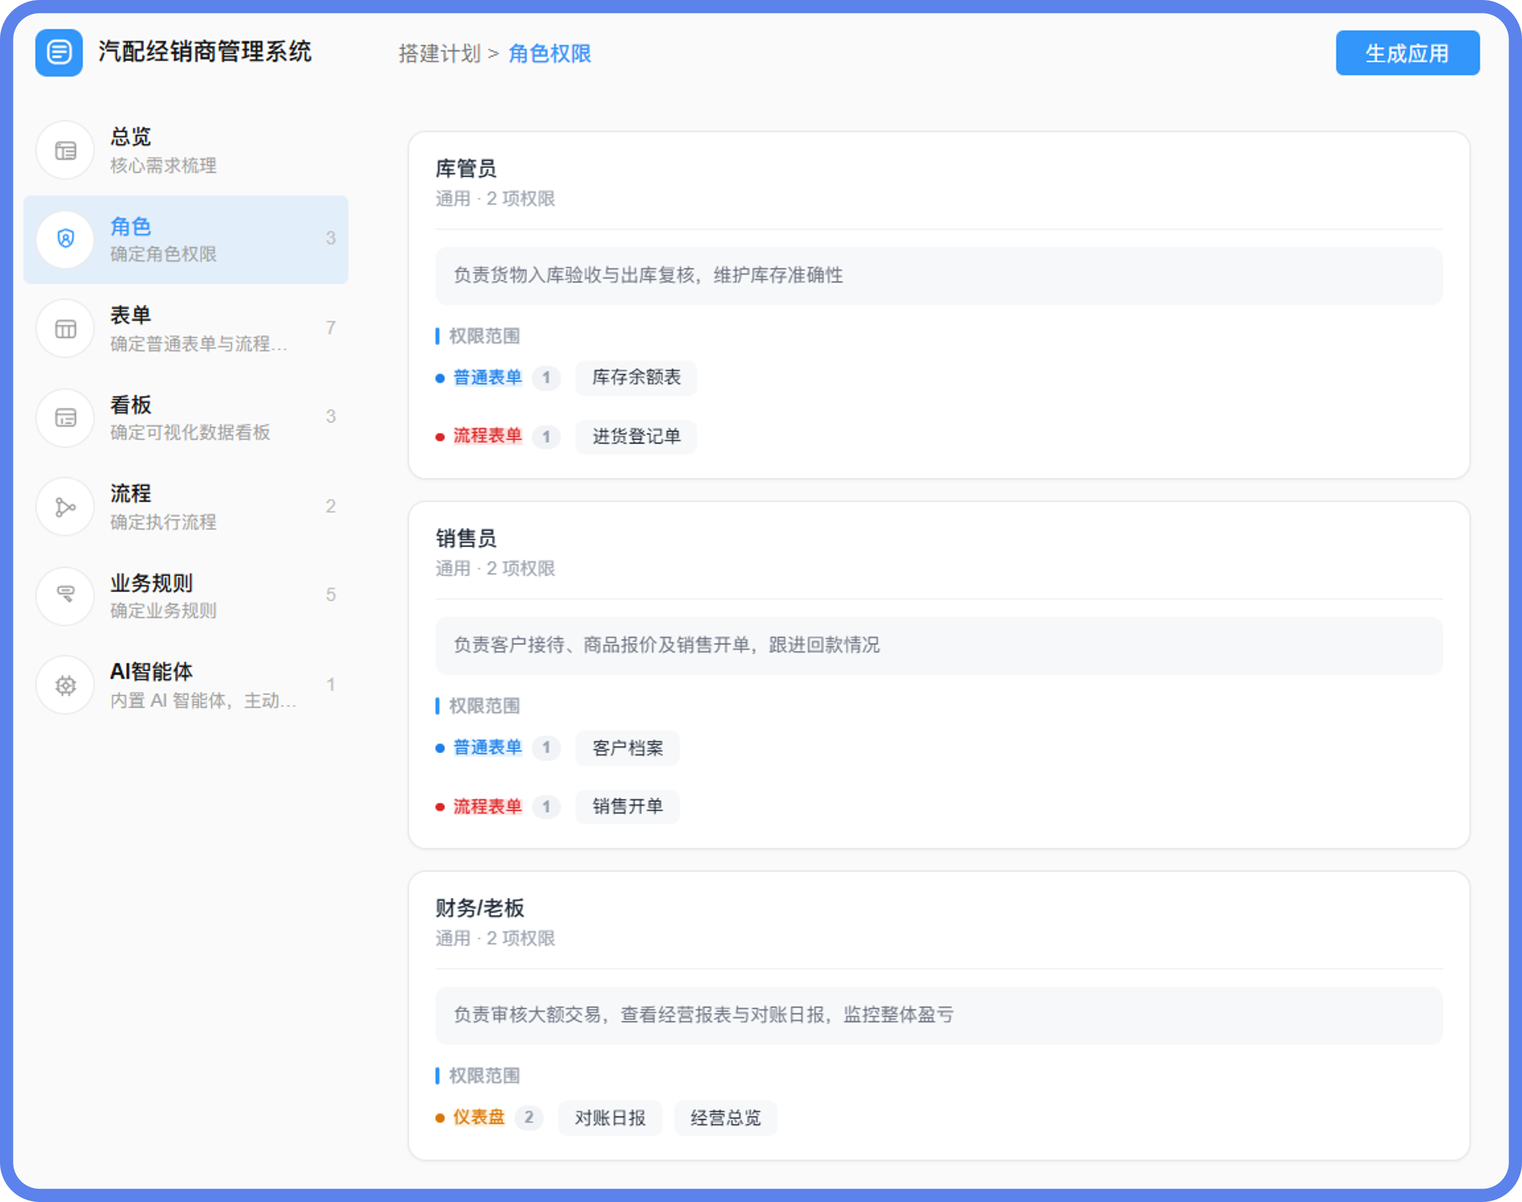The width and height of the screenshot is (1522, 1202).
Task: Open the 表单 menu item
Action: (186, 329)
